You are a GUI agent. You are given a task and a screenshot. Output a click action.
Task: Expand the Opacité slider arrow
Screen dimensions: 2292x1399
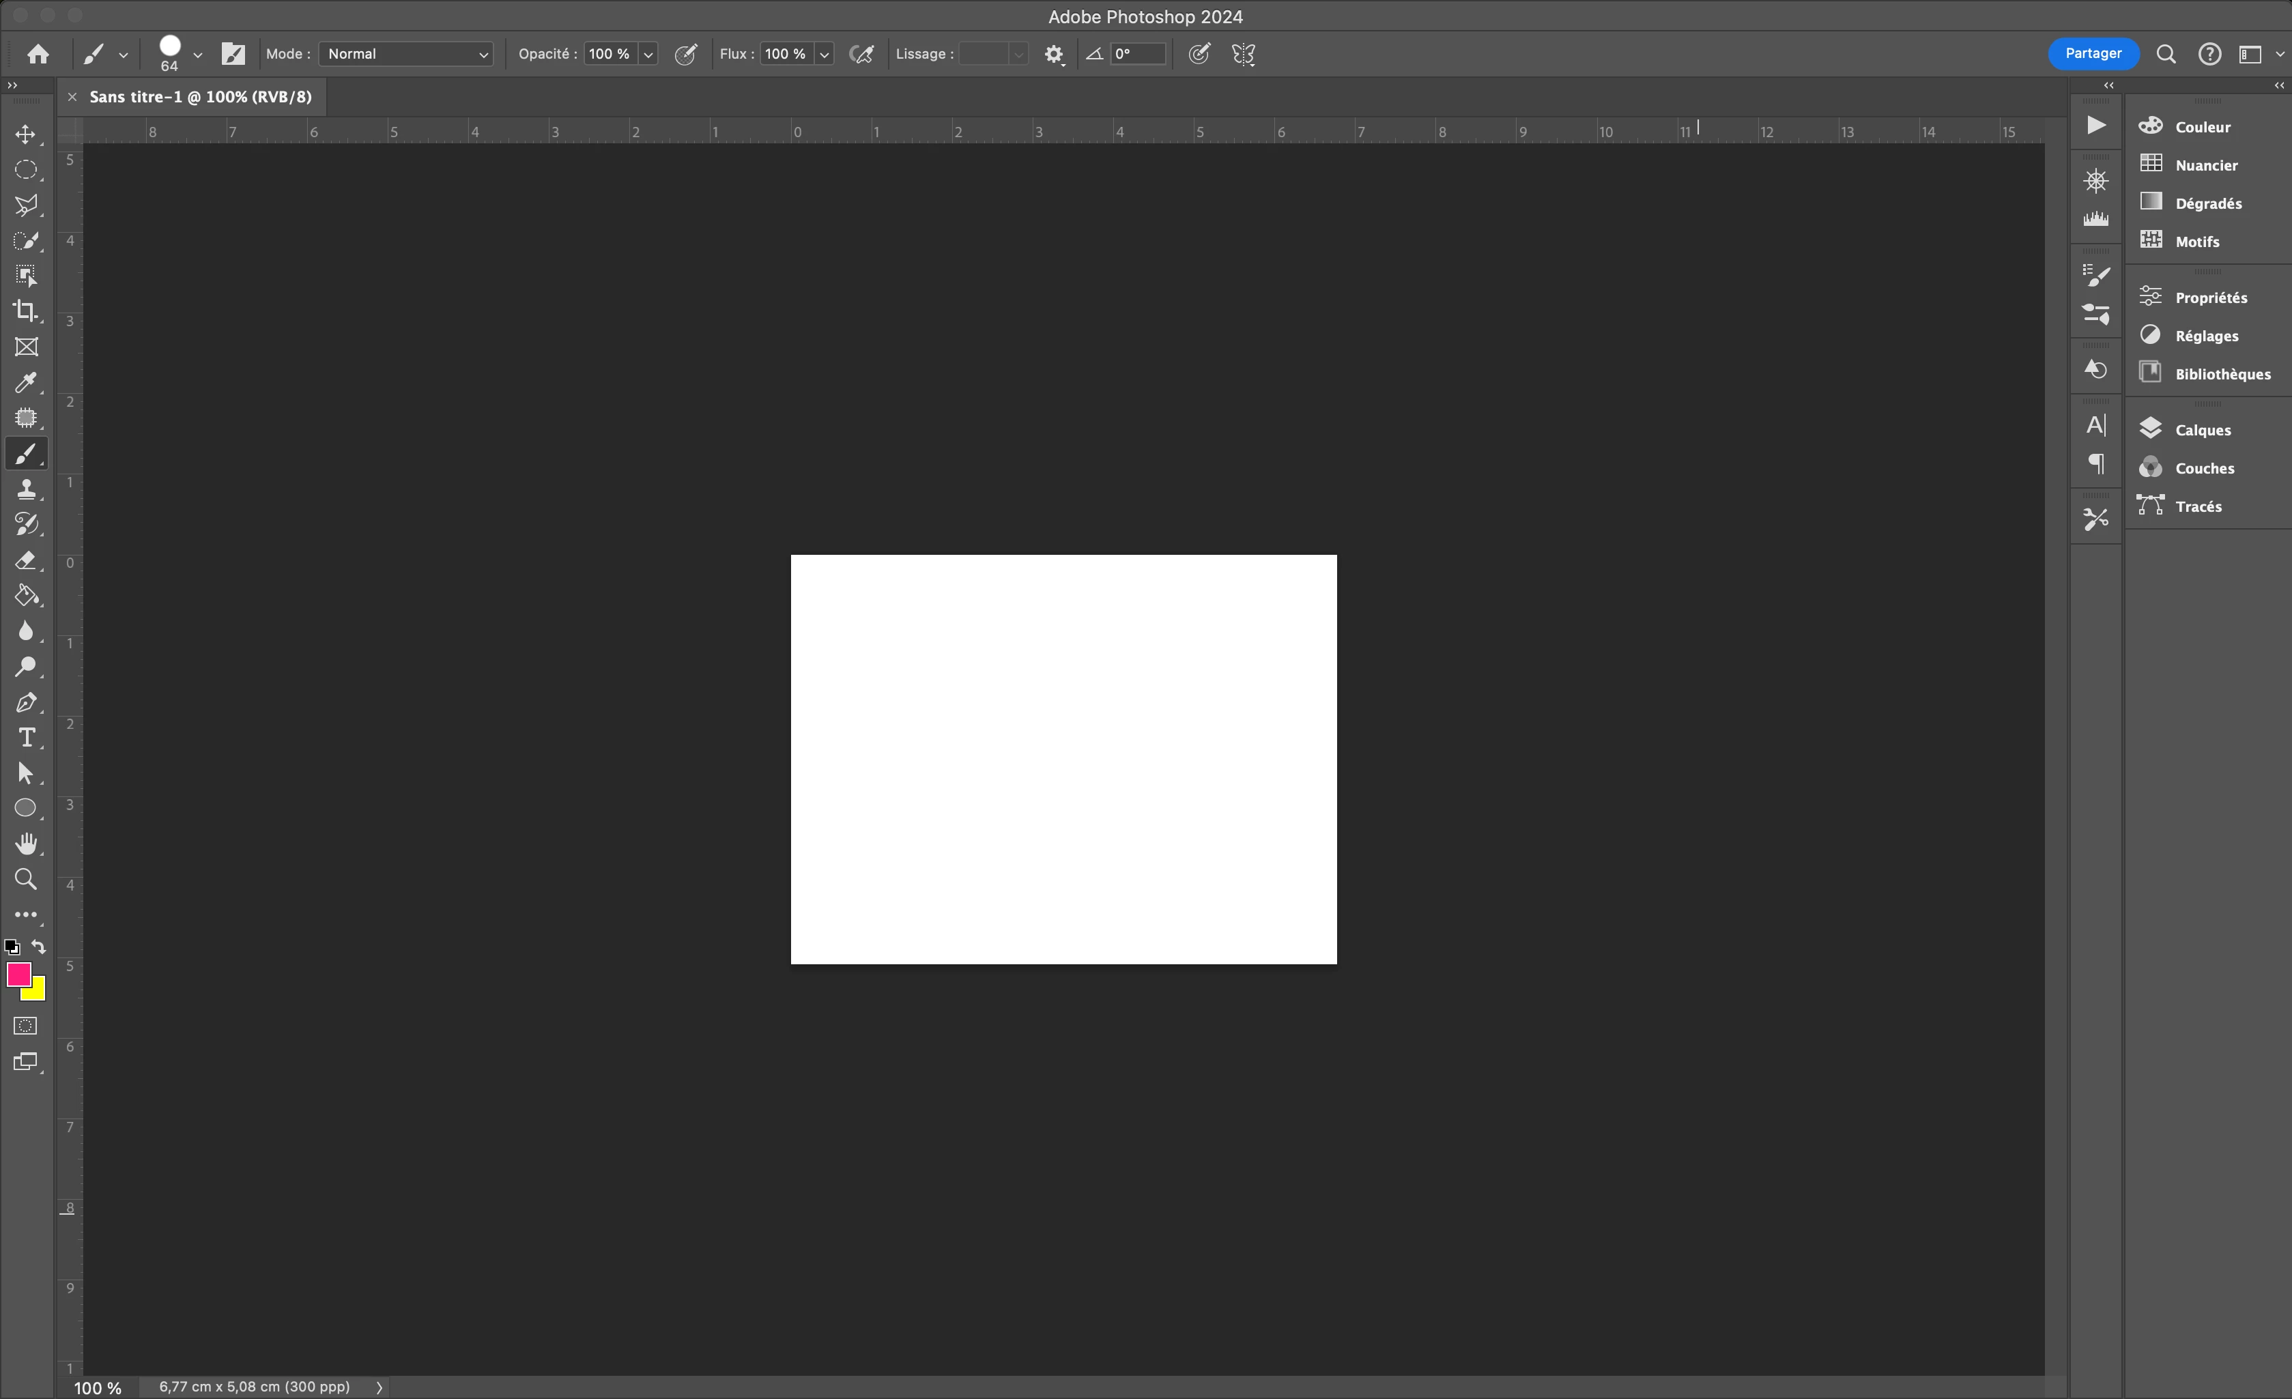pos(648,54)
